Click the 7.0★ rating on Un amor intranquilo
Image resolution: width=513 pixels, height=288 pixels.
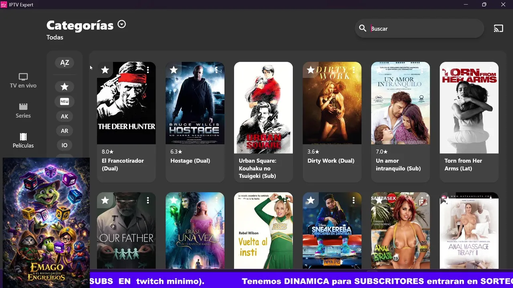(x=382, y=152)
